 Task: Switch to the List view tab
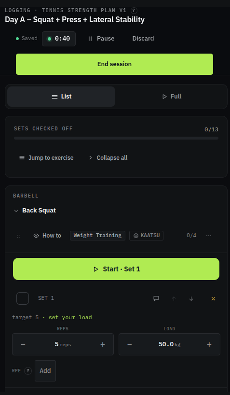[x=61, y=97]
